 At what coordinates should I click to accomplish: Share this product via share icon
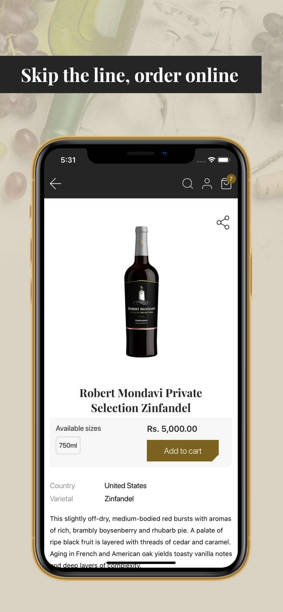tap(223, 222)
